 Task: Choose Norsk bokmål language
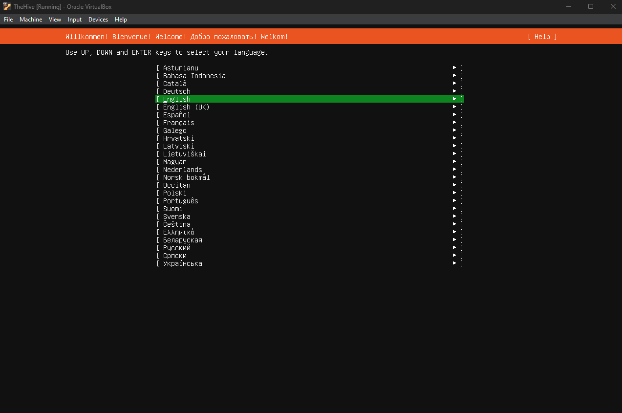(x=187, y=177)
